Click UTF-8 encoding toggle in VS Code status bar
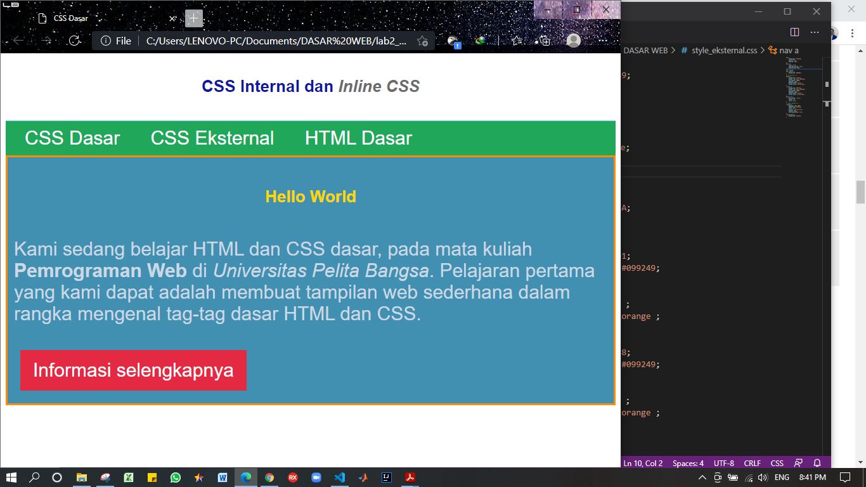The height and width of the screenshot is (487, 866). [723, 463]
